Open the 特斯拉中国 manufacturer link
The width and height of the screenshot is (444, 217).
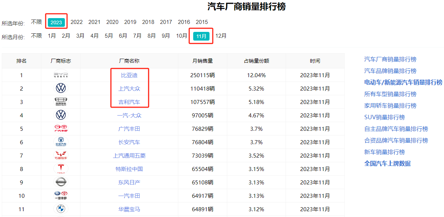tap(129, 169)
